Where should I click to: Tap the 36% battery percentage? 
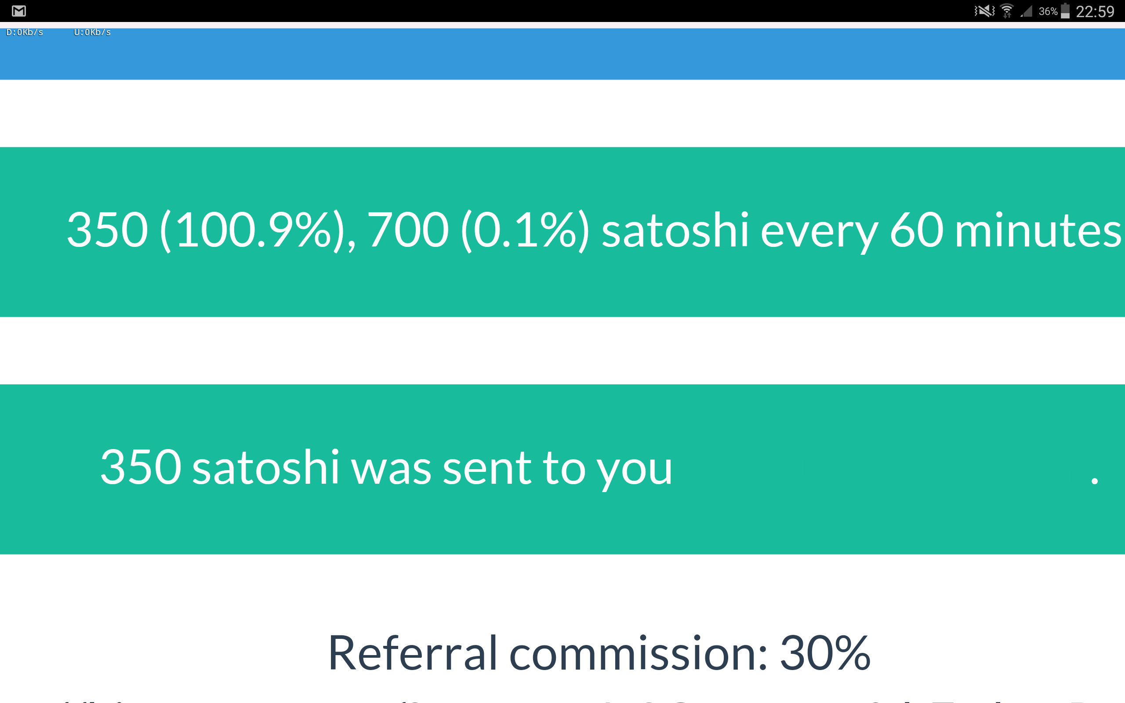tap(1048, 11)
